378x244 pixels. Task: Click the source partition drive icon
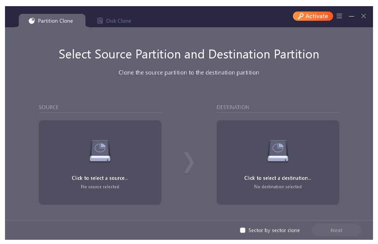100,151
